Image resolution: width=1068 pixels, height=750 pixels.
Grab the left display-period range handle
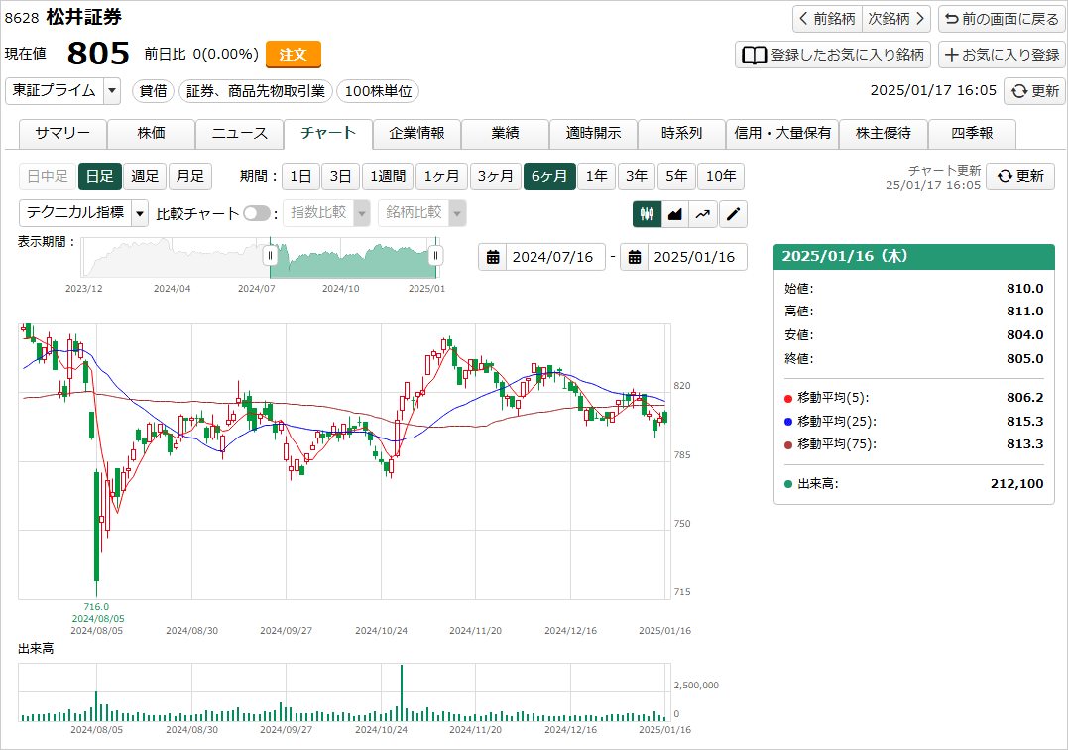click(x=270, y=256)
